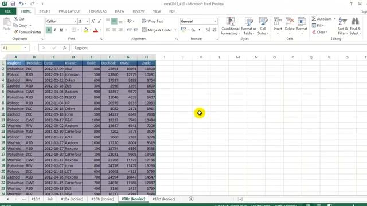The height and width of the screenshot is (206, 367).
Task: Increase font size with the larger A
Action: tap(93, 21)
